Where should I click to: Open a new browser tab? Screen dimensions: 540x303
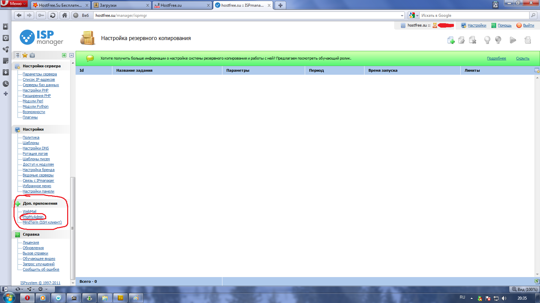point(280,5)
